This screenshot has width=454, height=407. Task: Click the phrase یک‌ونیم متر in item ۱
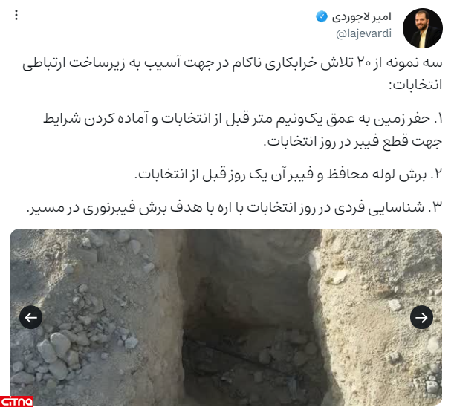click(294, 119)
